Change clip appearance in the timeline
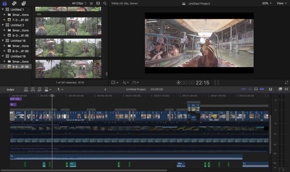290x172 pixels. tap(271, 89)
